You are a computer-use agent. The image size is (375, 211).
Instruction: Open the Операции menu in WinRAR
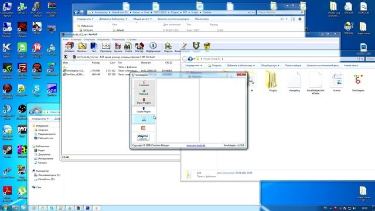(89, 39)
